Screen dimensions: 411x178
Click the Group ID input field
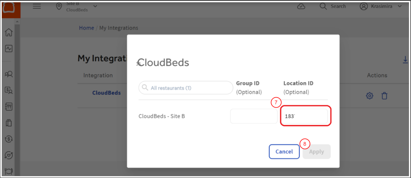coord(254,116)
